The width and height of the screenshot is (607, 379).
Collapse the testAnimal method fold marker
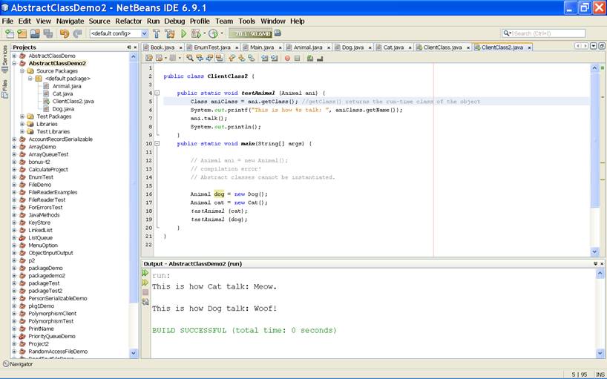point(157,93)
